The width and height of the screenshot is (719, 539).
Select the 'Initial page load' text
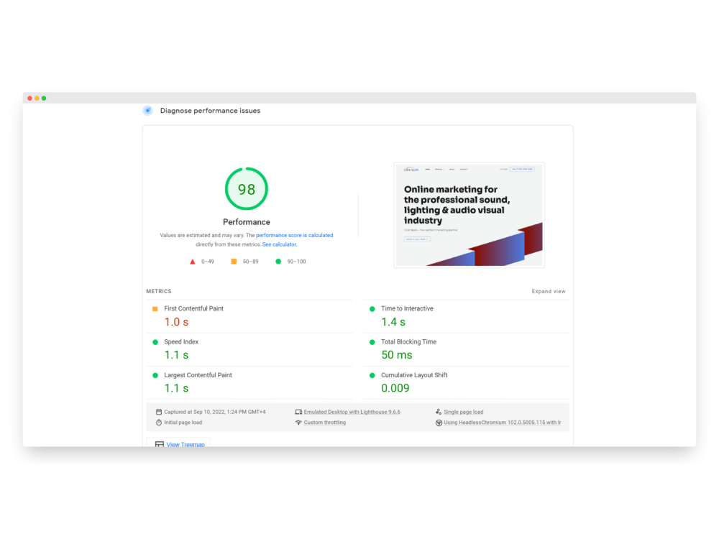point(183,423)
